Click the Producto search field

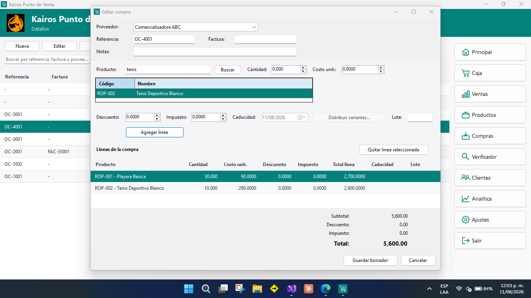pos(168,69)
